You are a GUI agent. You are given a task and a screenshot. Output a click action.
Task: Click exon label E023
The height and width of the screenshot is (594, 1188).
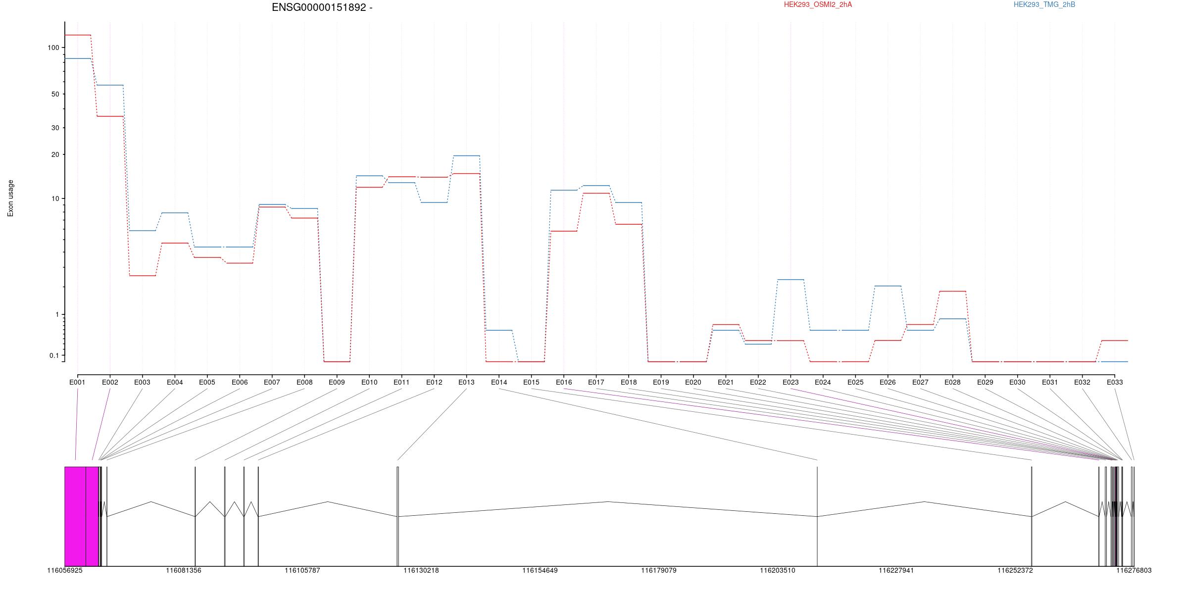(x=791, y=382)
